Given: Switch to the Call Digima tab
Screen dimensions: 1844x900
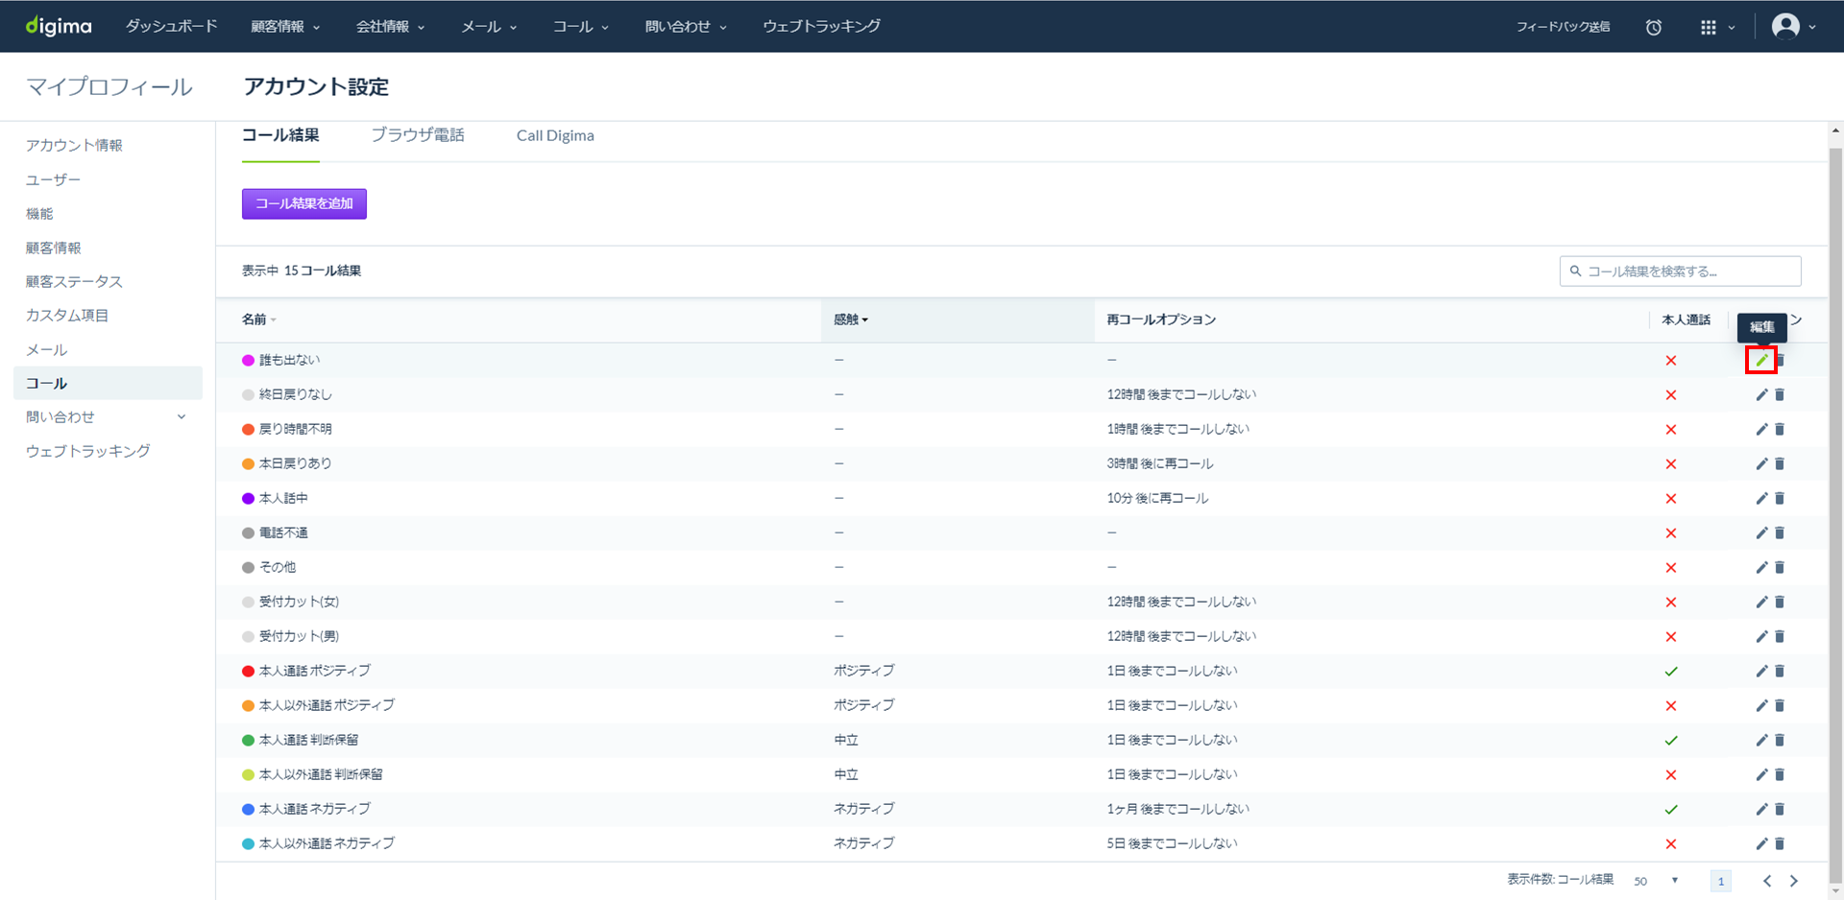Looking at the screenshot, I should pos(555,135).
